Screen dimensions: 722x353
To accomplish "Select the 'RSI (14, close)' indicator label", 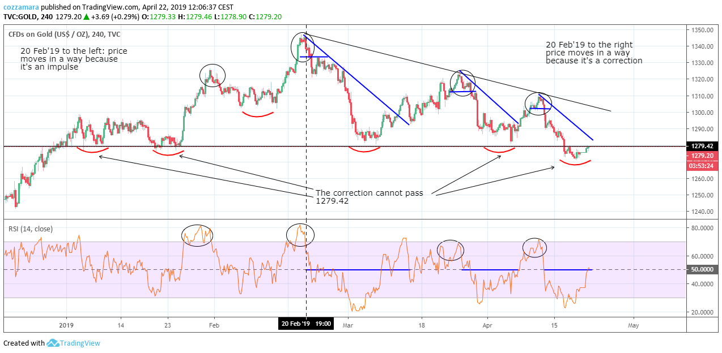I will pyautogui.click(x=31, y=229).
